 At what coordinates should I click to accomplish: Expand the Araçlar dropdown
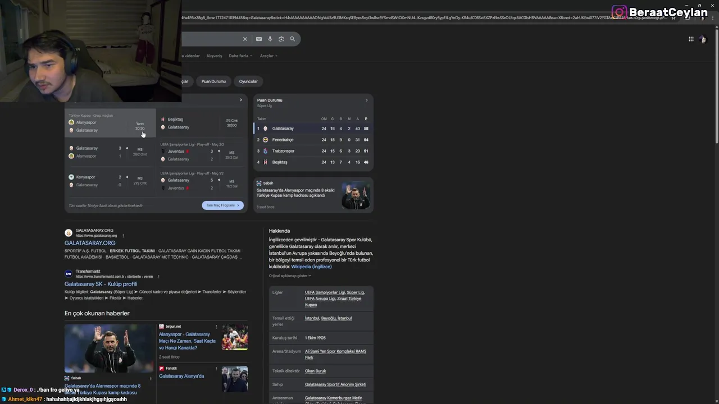[x=269, y=56]
